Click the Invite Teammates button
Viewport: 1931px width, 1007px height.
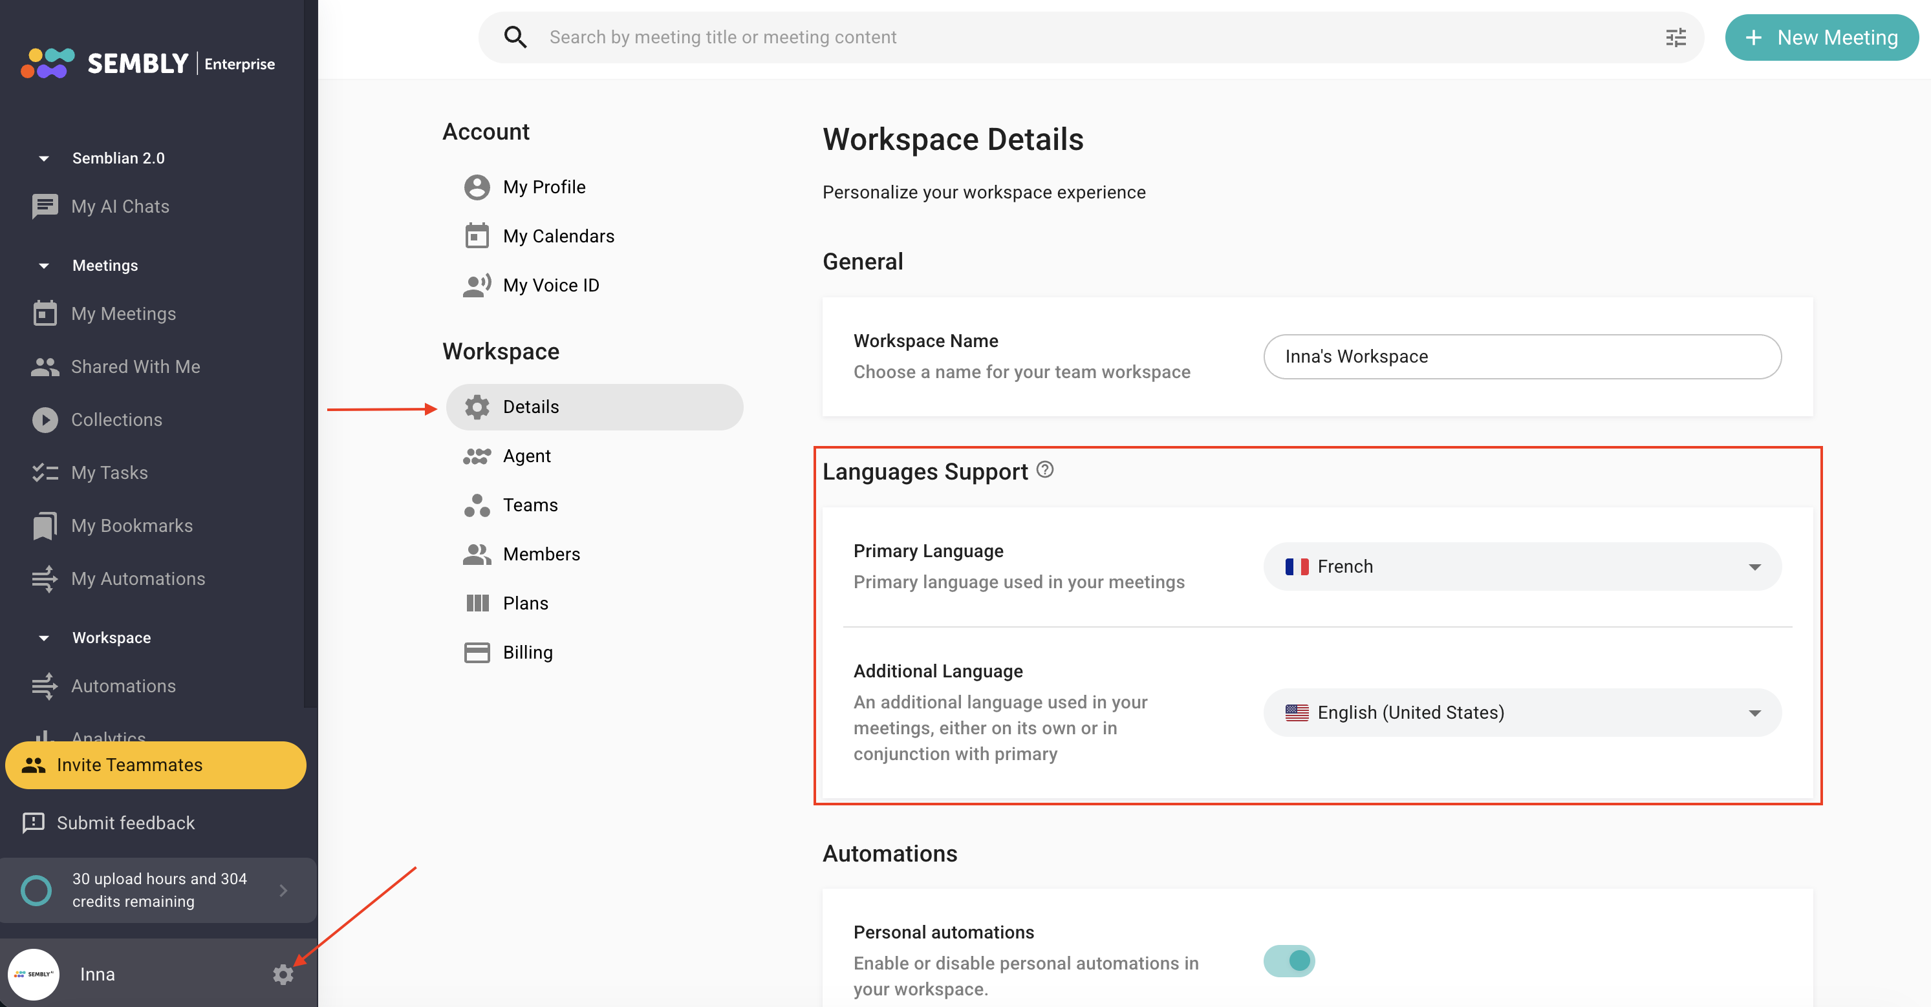click(155, 765)
